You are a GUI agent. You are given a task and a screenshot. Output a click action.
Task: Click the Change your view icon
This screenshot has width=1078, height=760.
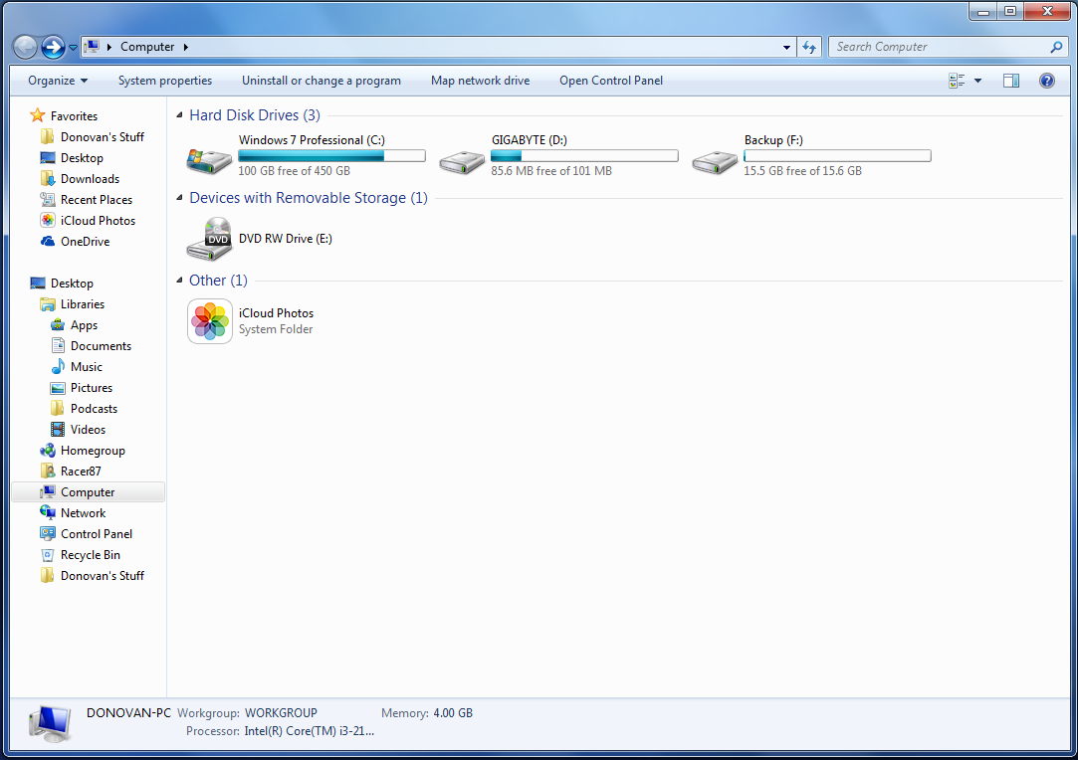tap(957, 81)
